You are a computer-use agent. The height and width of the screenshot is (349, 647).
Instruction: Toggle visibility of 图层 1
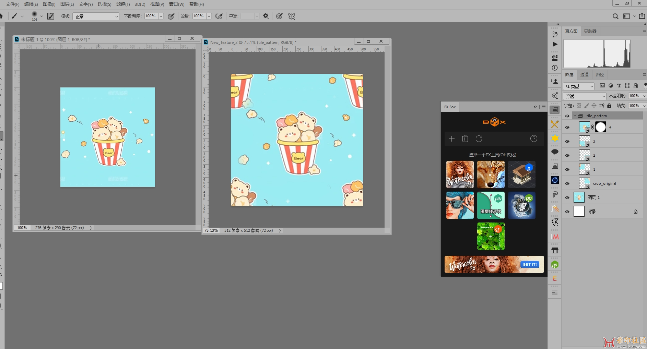pyautogui.click(x=567, y=197)
